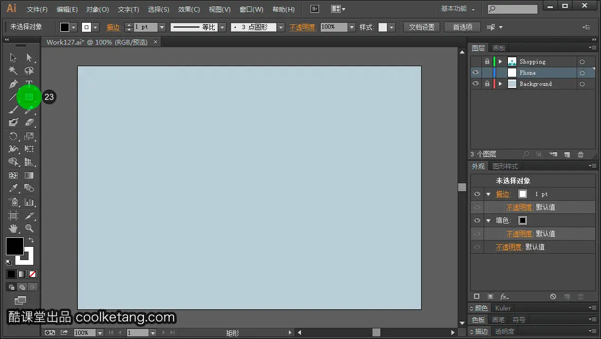Select the Pen tool
601x339 pixels.
point(13,84)
